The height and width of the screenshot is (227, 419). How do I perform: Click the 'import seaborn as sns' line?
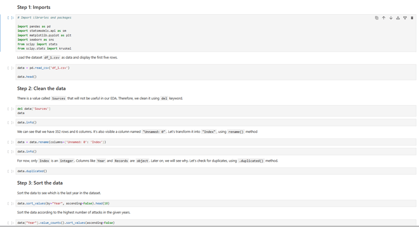(x=36, y=39)
